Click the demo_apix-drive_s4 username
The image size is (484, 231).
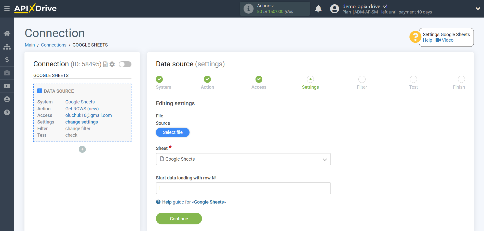(365, 6)
